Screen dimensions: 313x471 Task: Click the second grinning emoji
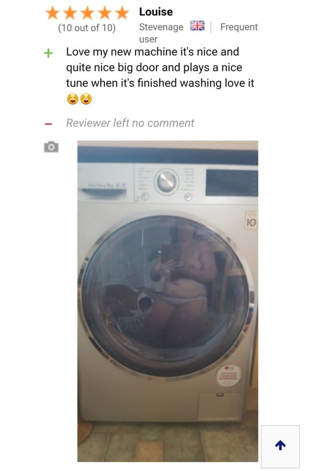[86, 98]
